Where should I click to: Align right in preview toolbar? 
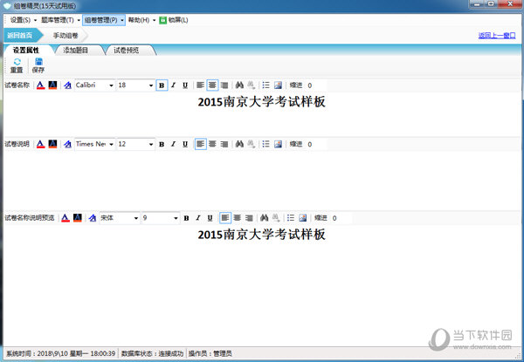point(249,218)
